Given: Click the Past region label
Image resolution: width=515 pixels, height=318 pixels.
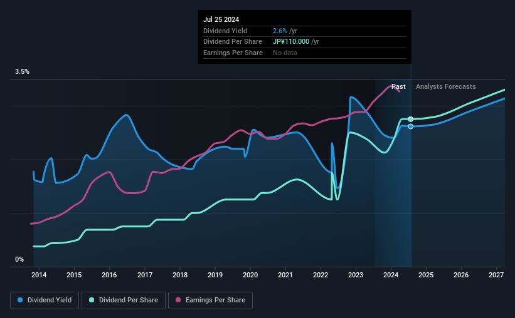Looking at the screenshot, I should pyautogui.click(x=398, y=86).
